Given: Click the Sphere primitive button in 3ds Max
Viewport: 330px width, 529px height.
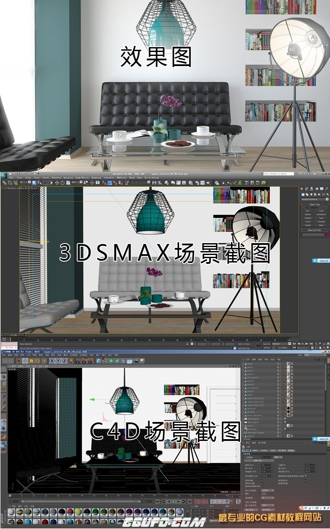Looking at the screenshot, I should click(x=308, y=215).
